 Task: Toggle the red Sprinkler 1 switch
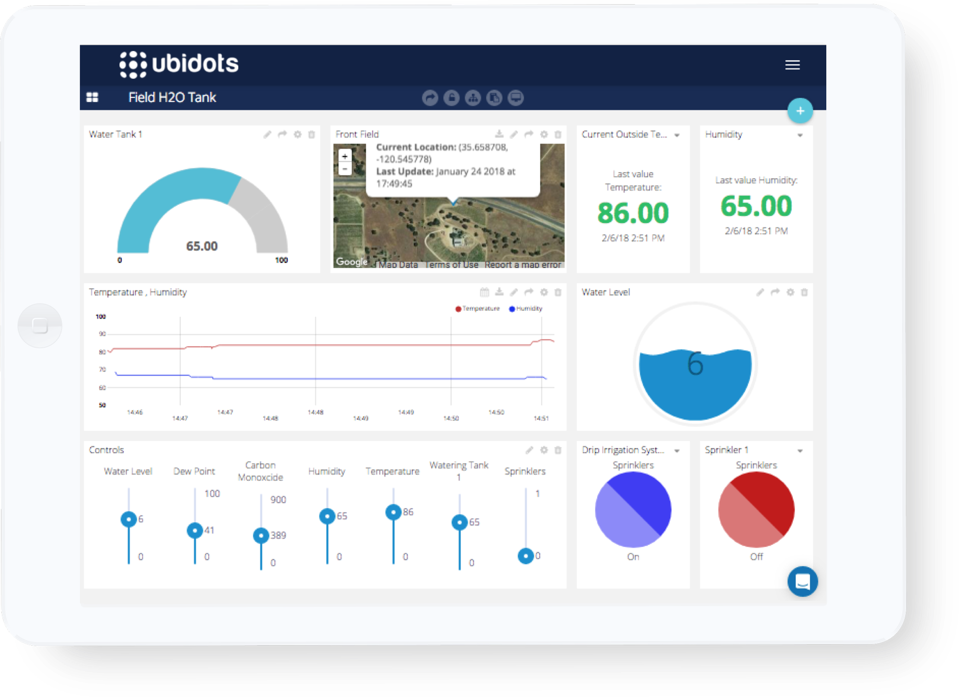coord(756,509)
